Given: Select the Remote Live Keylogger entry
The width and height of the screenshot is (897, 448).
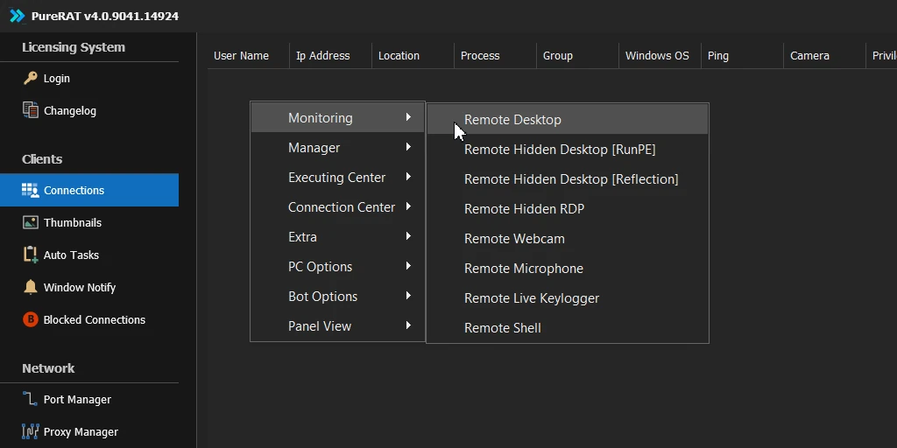Looking at the screenshot, I should click(x=568, y=297).
